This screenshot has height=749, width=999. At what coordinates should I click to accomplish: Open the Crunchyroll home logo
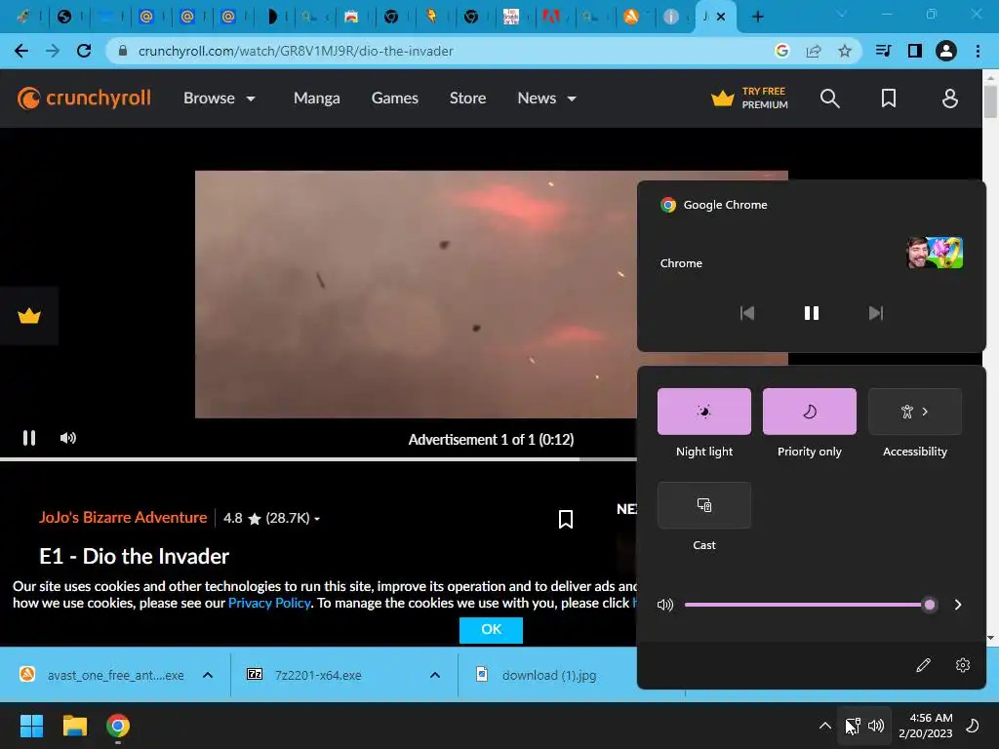[84, 99]
